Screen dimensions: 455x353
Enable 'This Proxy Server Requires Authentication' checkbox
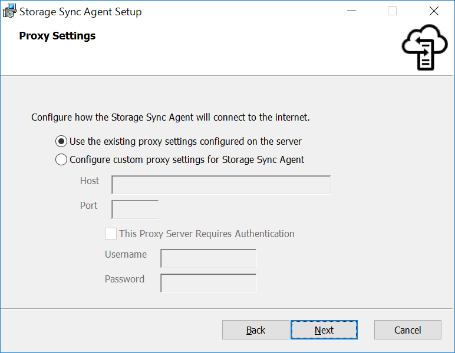click(x=111, y=234)
